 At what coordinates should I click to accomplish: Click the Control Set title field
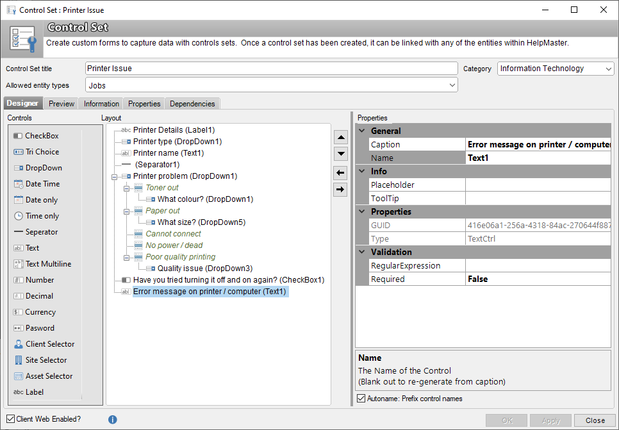[x=269, y=69]
